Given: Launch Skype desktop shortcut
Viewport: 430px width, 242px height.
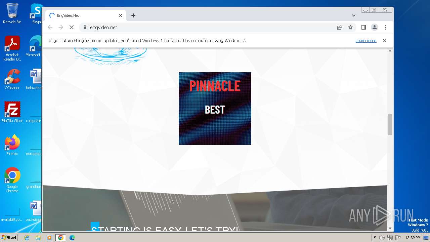Looking at the screenshot, I should (x=37, y=13).
